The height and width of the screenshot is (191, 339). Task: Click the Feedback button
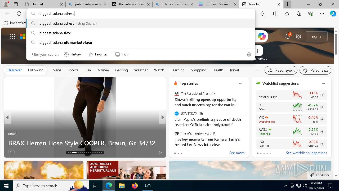click(320, 175)
